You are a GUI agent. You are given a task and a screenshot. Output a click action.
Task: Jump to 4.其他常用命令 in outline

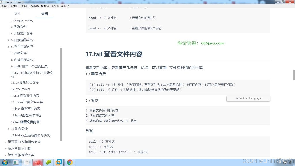(22, 33)
